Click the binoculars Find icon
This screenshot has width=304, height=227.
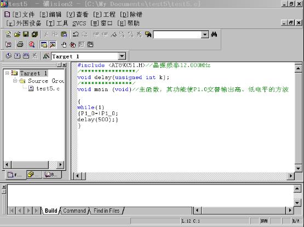pos(214,34)
